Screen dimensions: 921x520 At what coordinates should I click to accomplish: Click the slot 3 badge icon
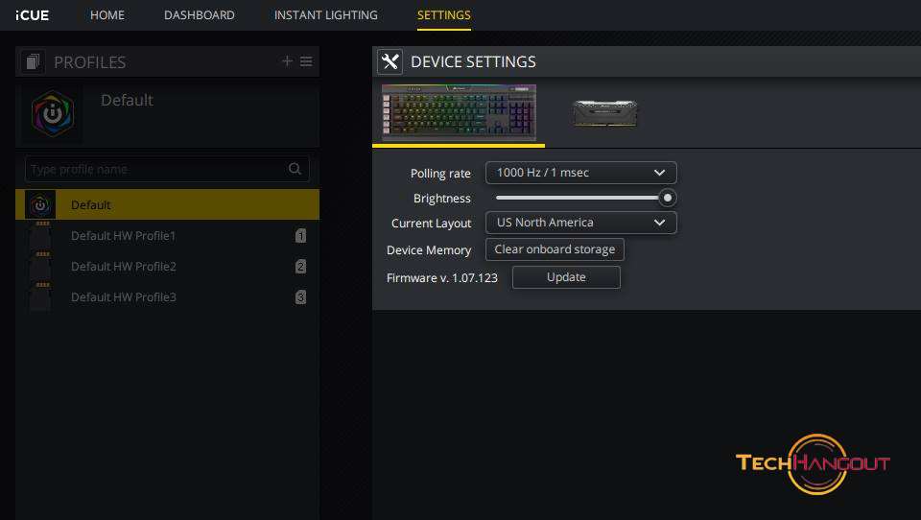tap(300, 296)
